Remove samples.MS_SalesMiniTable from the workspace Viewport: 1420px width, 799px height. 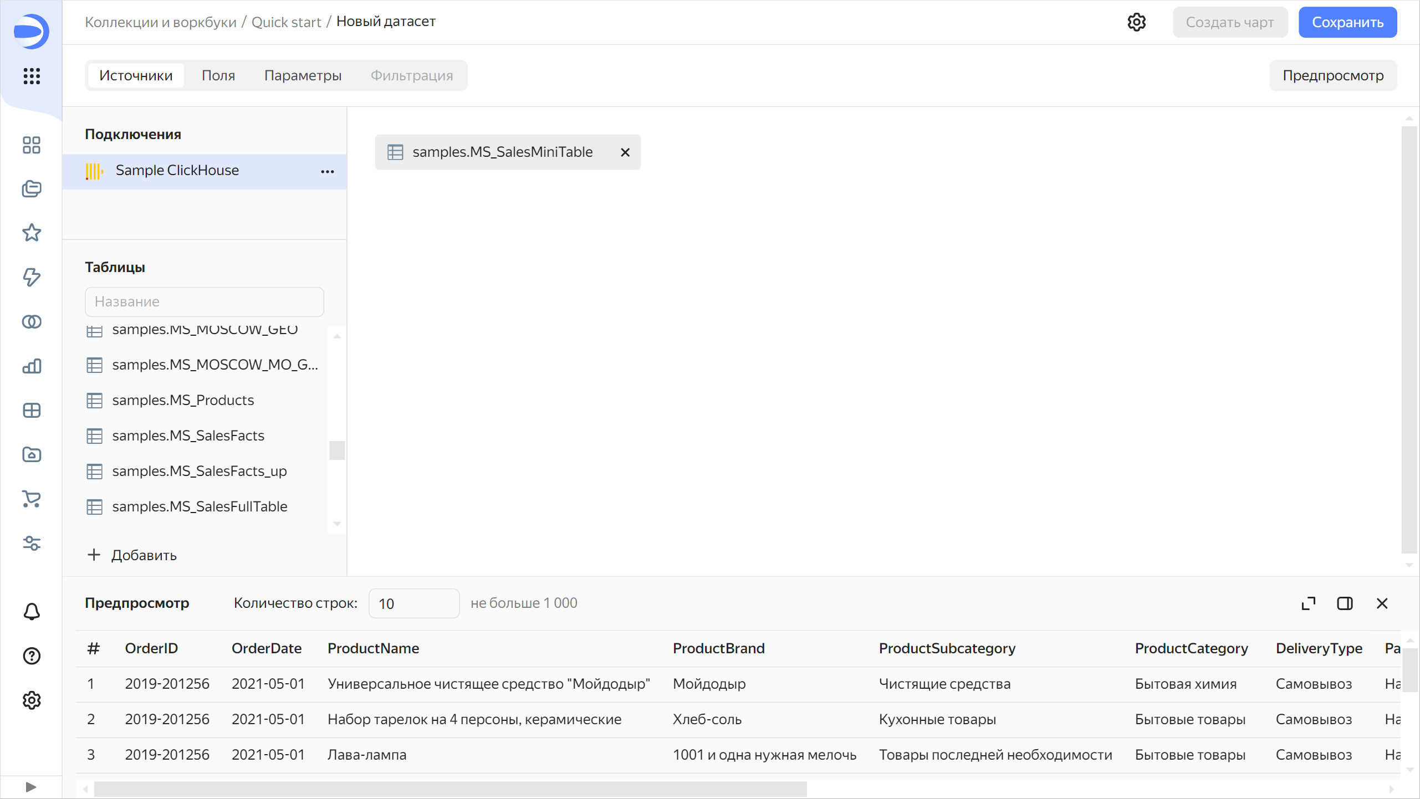click(x=625, y=152)
